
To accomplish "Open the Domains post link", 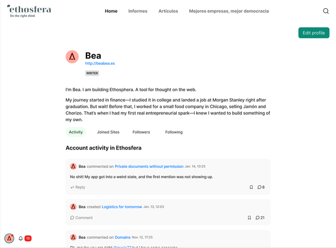I will pos(123,238).
